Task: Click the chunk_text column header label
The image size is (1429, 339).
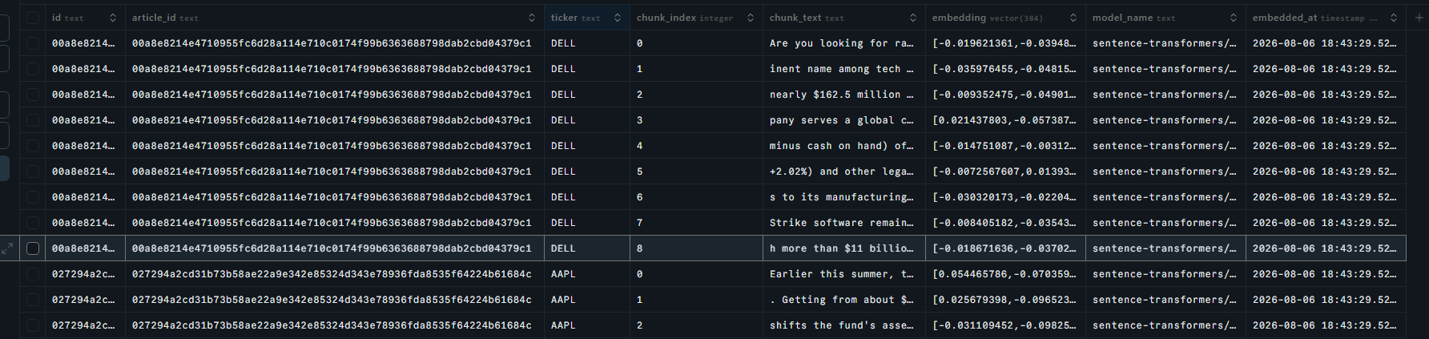Action: pyautogui.click(x=807, y=18)
